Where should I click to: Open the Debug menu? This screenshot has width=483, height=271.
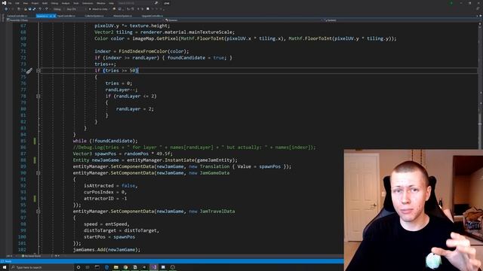pos(54,3)
